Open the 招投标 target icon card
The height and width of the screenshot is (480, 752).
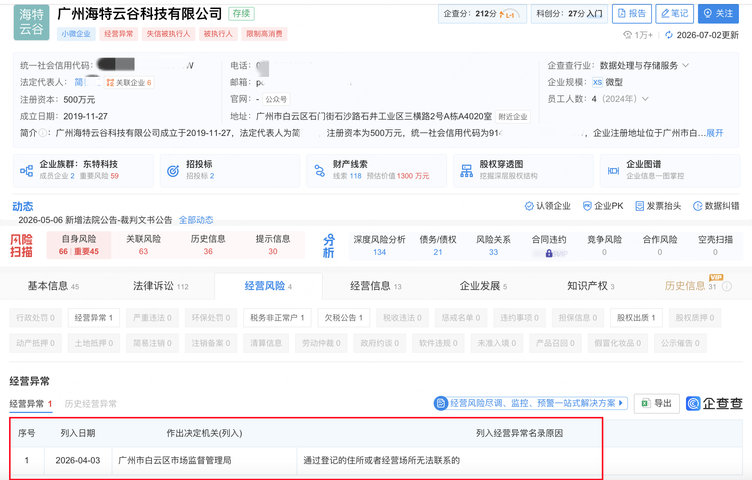[173, 170]
